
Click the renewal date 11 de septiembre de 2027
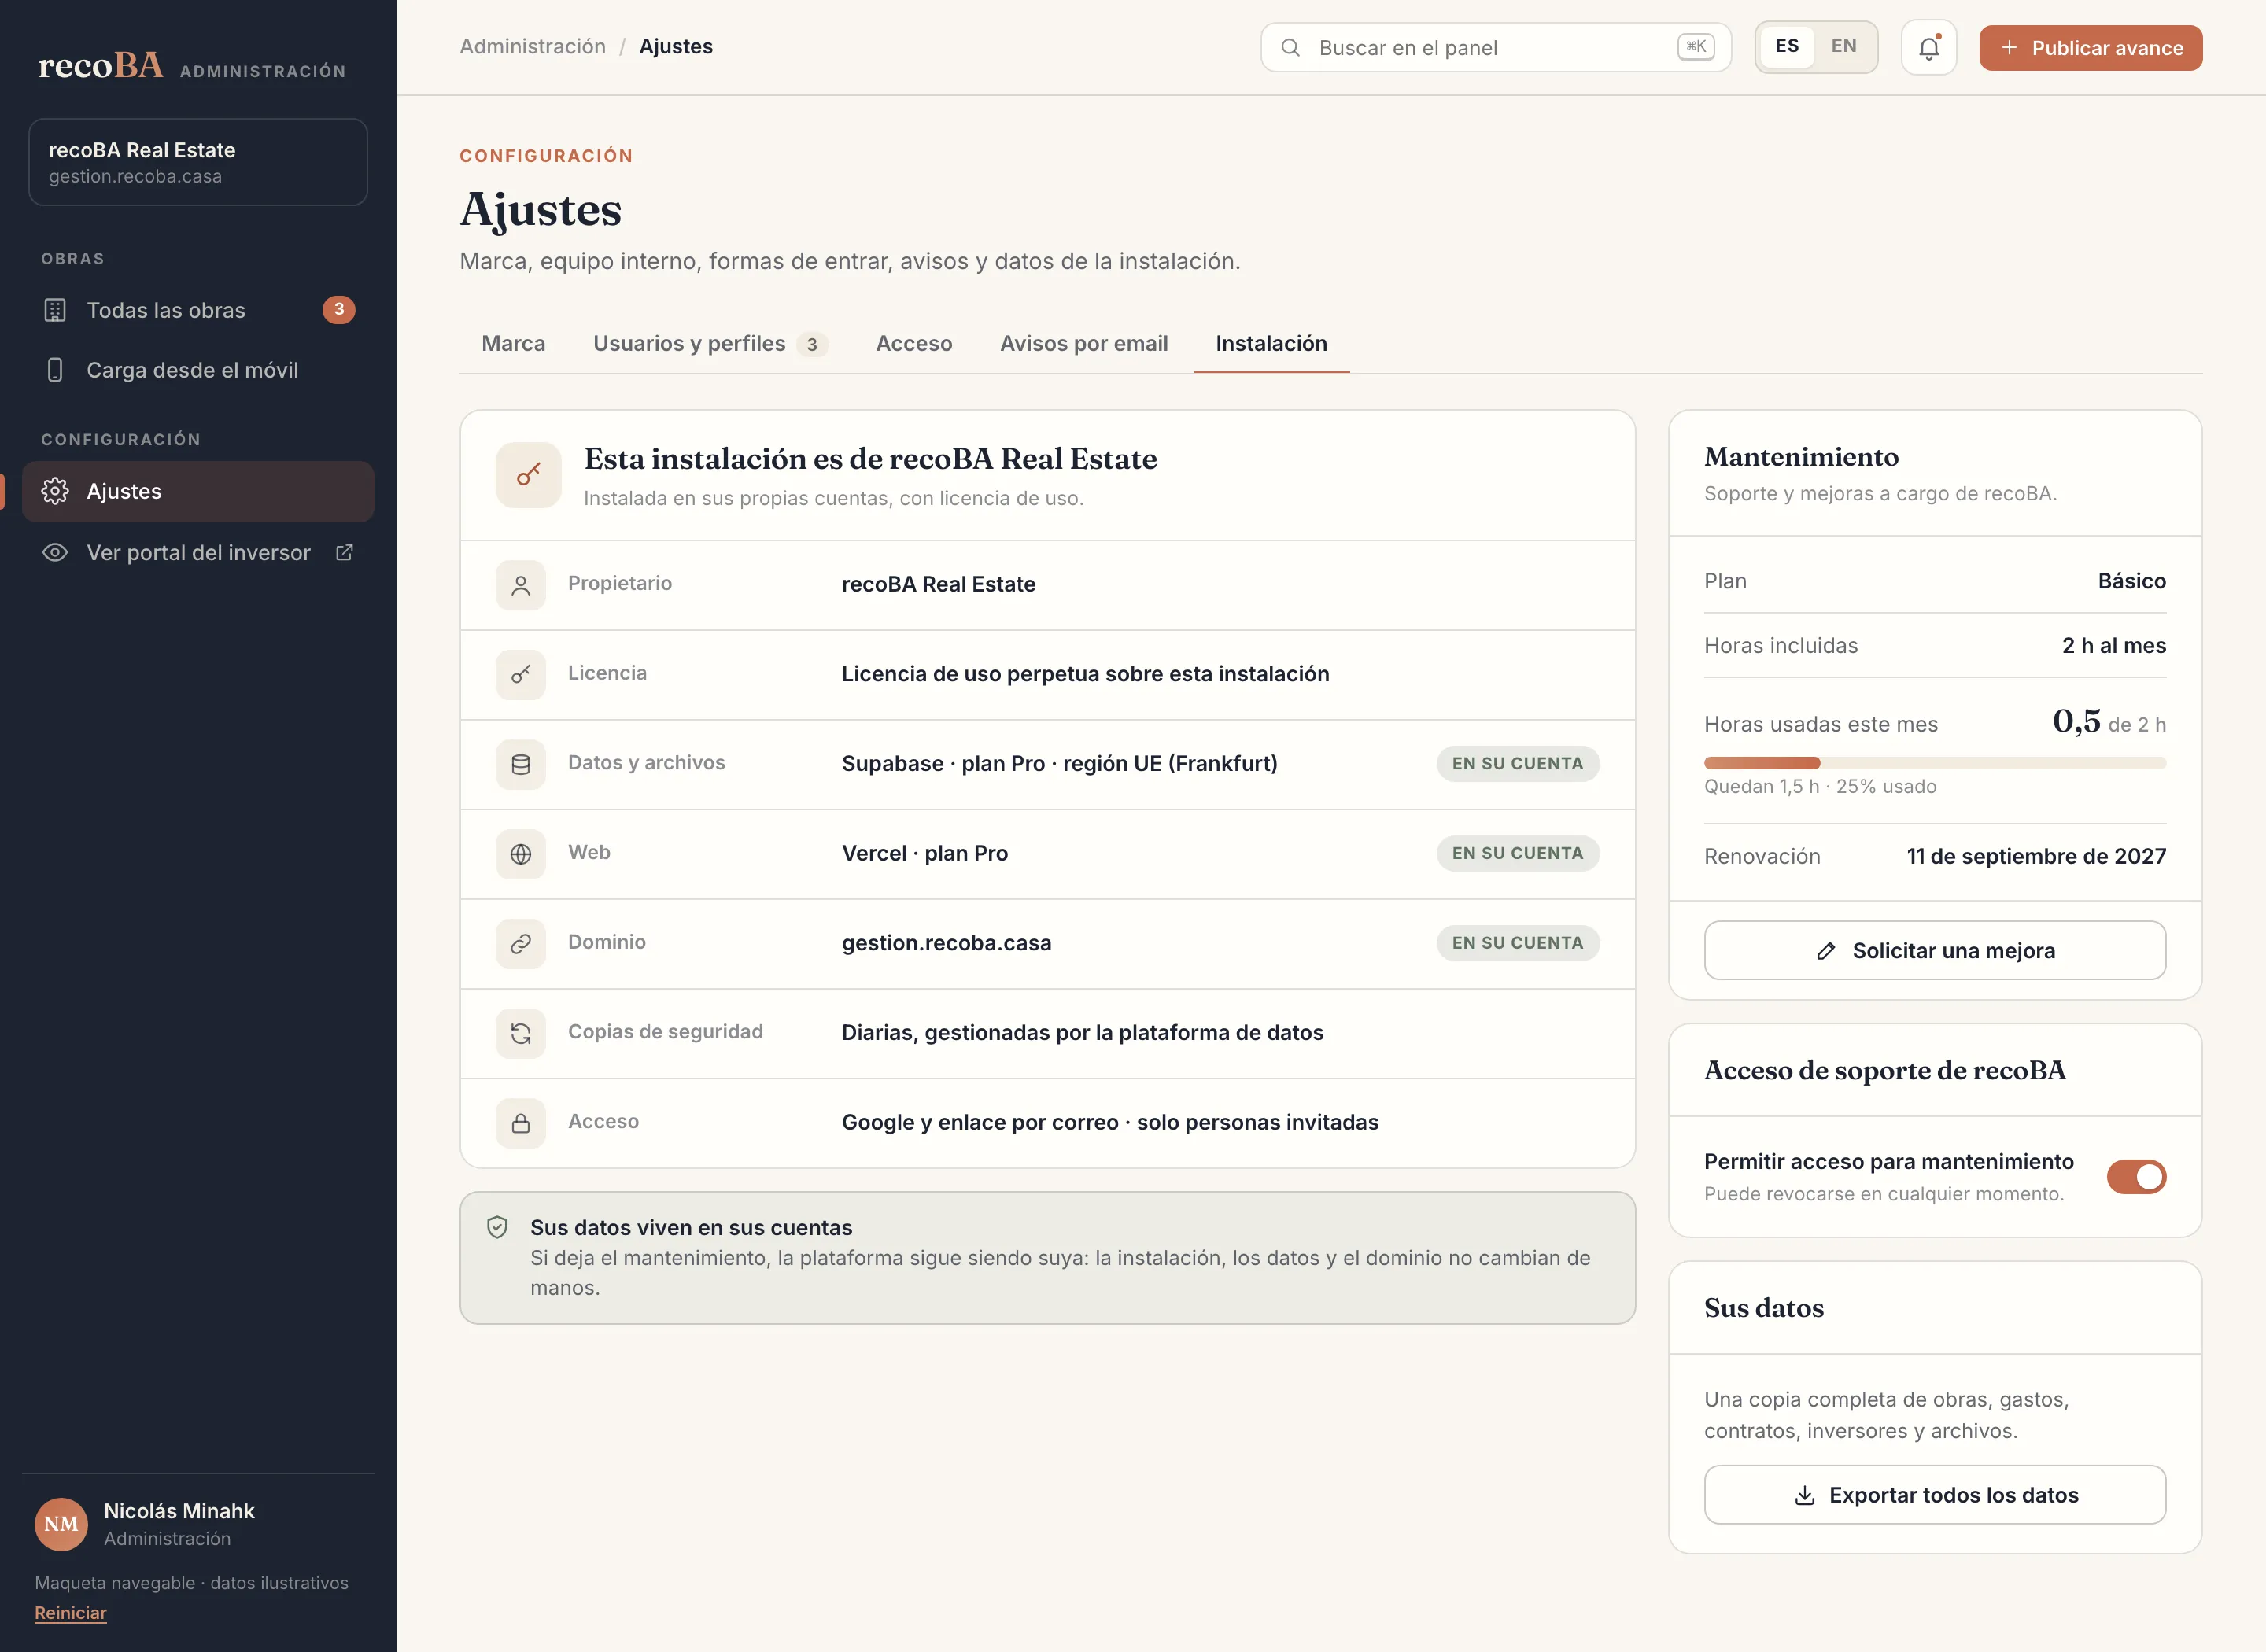pyautogui.click(x=2036, y=856)
